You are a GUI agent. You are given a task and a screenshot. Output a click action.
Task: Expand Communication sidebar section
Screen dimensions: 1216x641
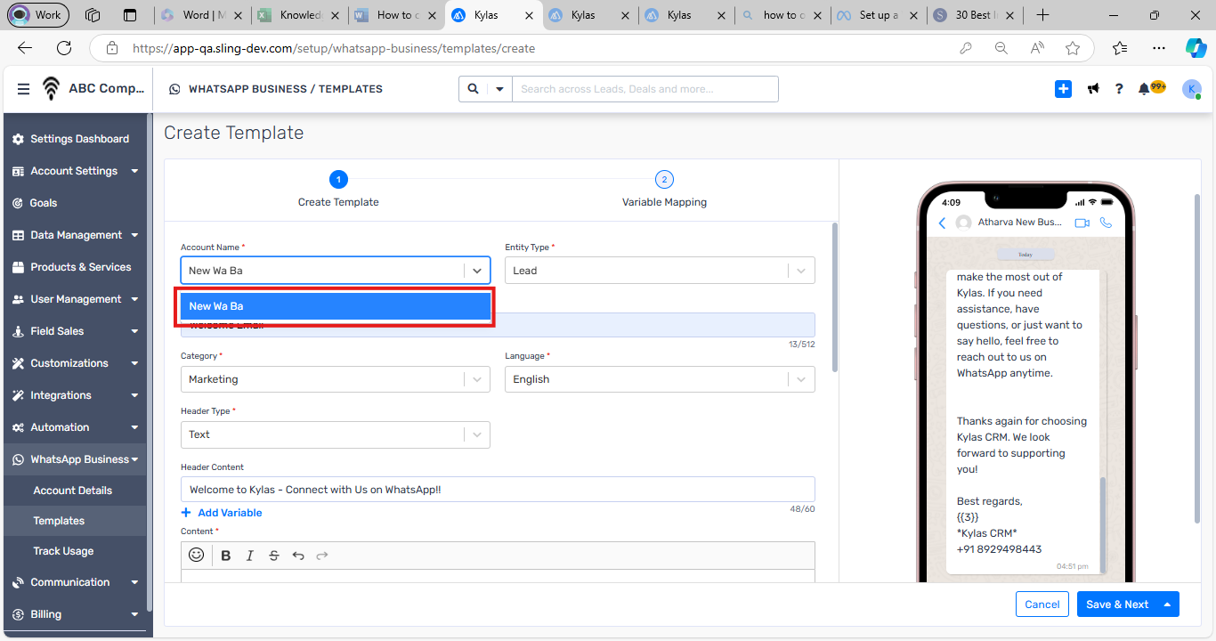(75, 582)
